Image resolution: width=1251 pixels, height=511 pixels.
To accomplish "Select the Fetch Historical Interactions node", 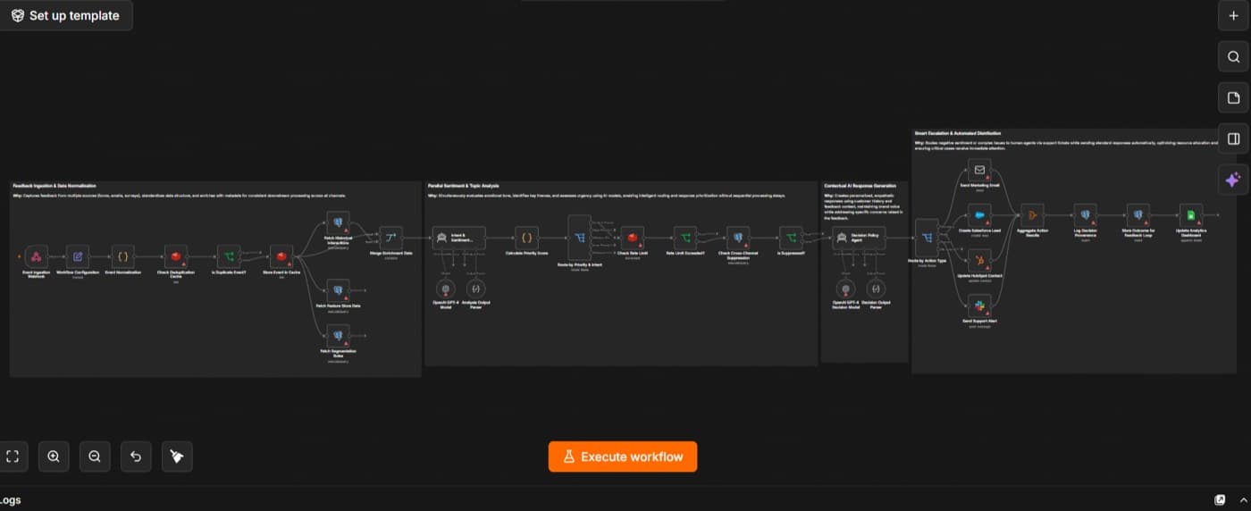I will point(338,222).
